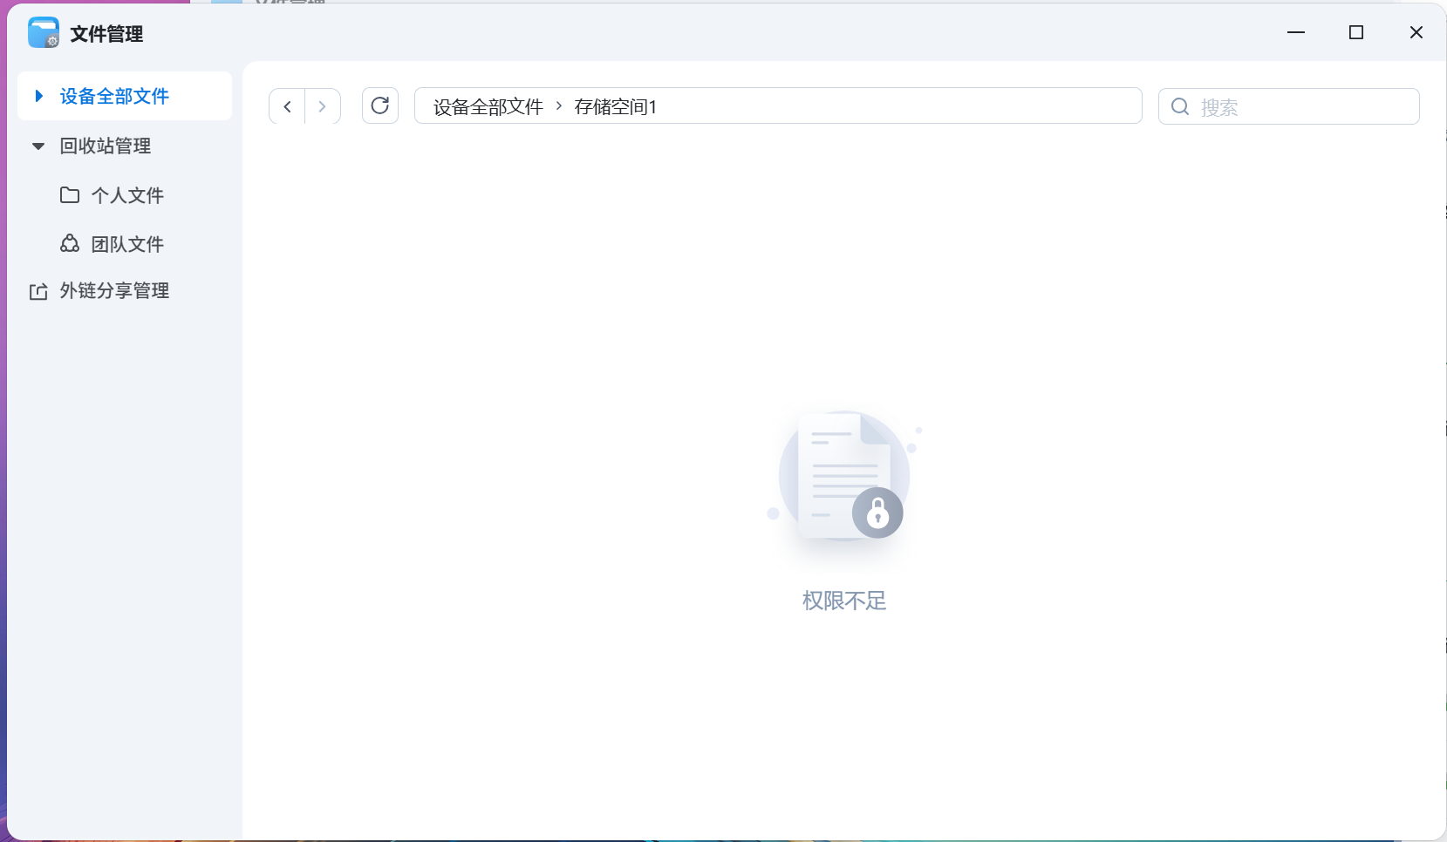This screenshot has height=842, width=1447.
Task: Focus the 搜索 search field
Action: [1289, 106]
